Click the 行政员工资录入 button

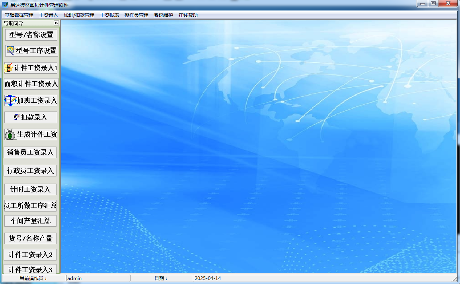pos(30,170)
